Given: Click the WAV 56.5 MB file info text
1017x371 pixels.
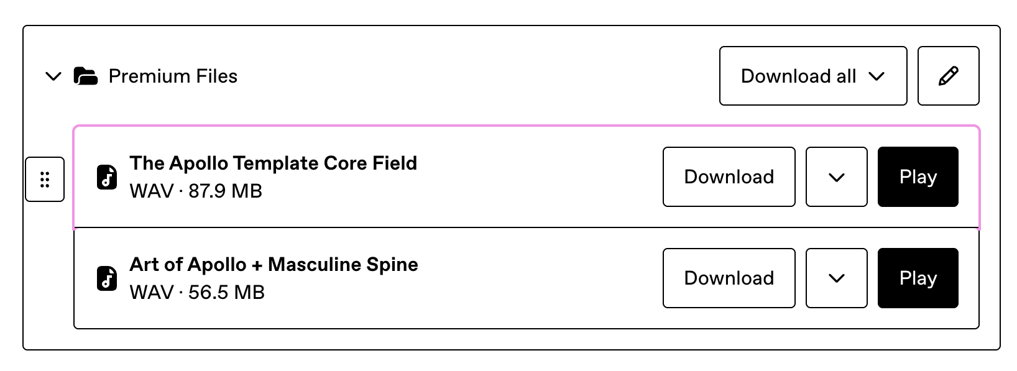Looking at the screenshot, I should [x=197, y=292].
